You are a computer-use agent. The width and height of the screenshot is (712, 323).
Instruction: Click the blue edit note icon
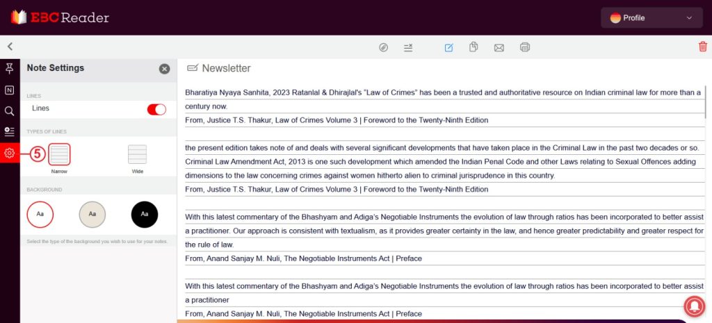tap(448, 47)
